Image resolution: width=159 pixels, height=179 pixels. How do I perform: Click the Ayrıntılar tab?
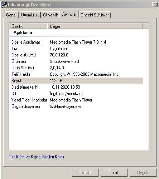point(69,14)
